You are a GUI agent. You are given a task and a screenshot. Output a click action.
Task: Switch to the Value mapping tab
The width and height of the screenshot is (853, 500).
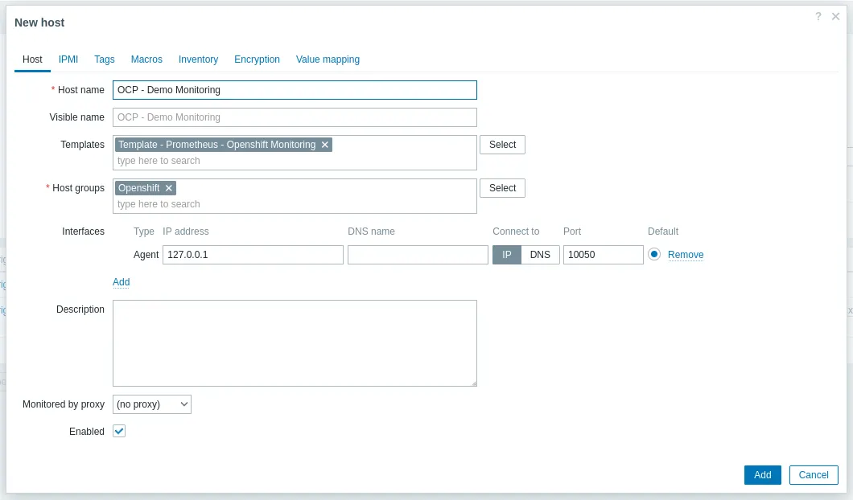coord(327,59)
